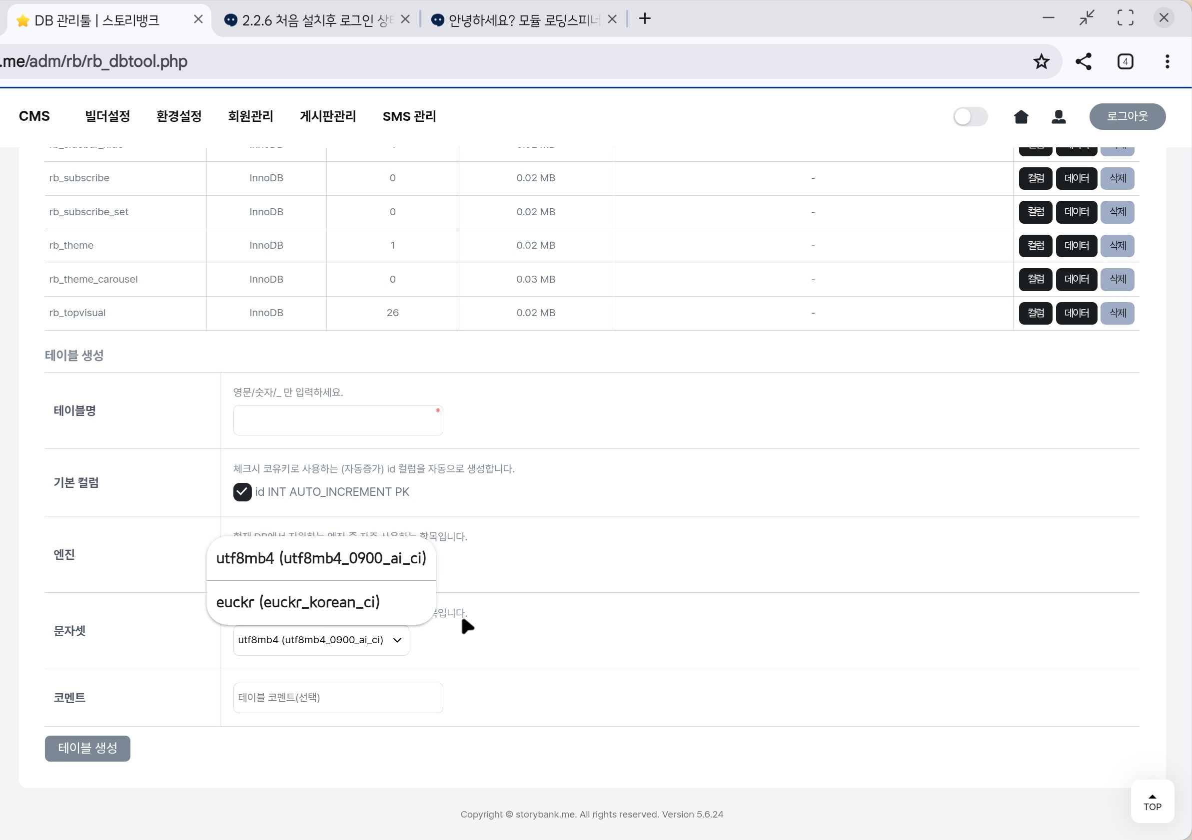Screen dimensions: 1192x840
Task: Click the 로그아웃 button
Action: 1127,117
